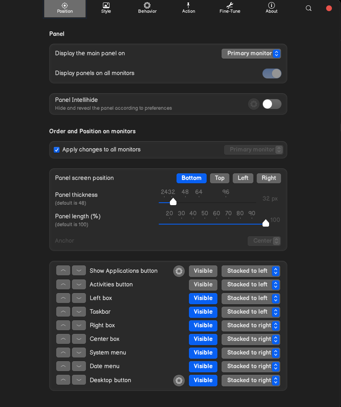341x407 pixels.
Task: Open Show Applications button settings gear
Action: [179, 271]
